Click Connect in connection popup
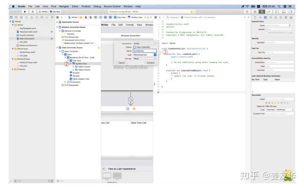The width and height of the screenshot is (304, 188). tap(151, 63)
